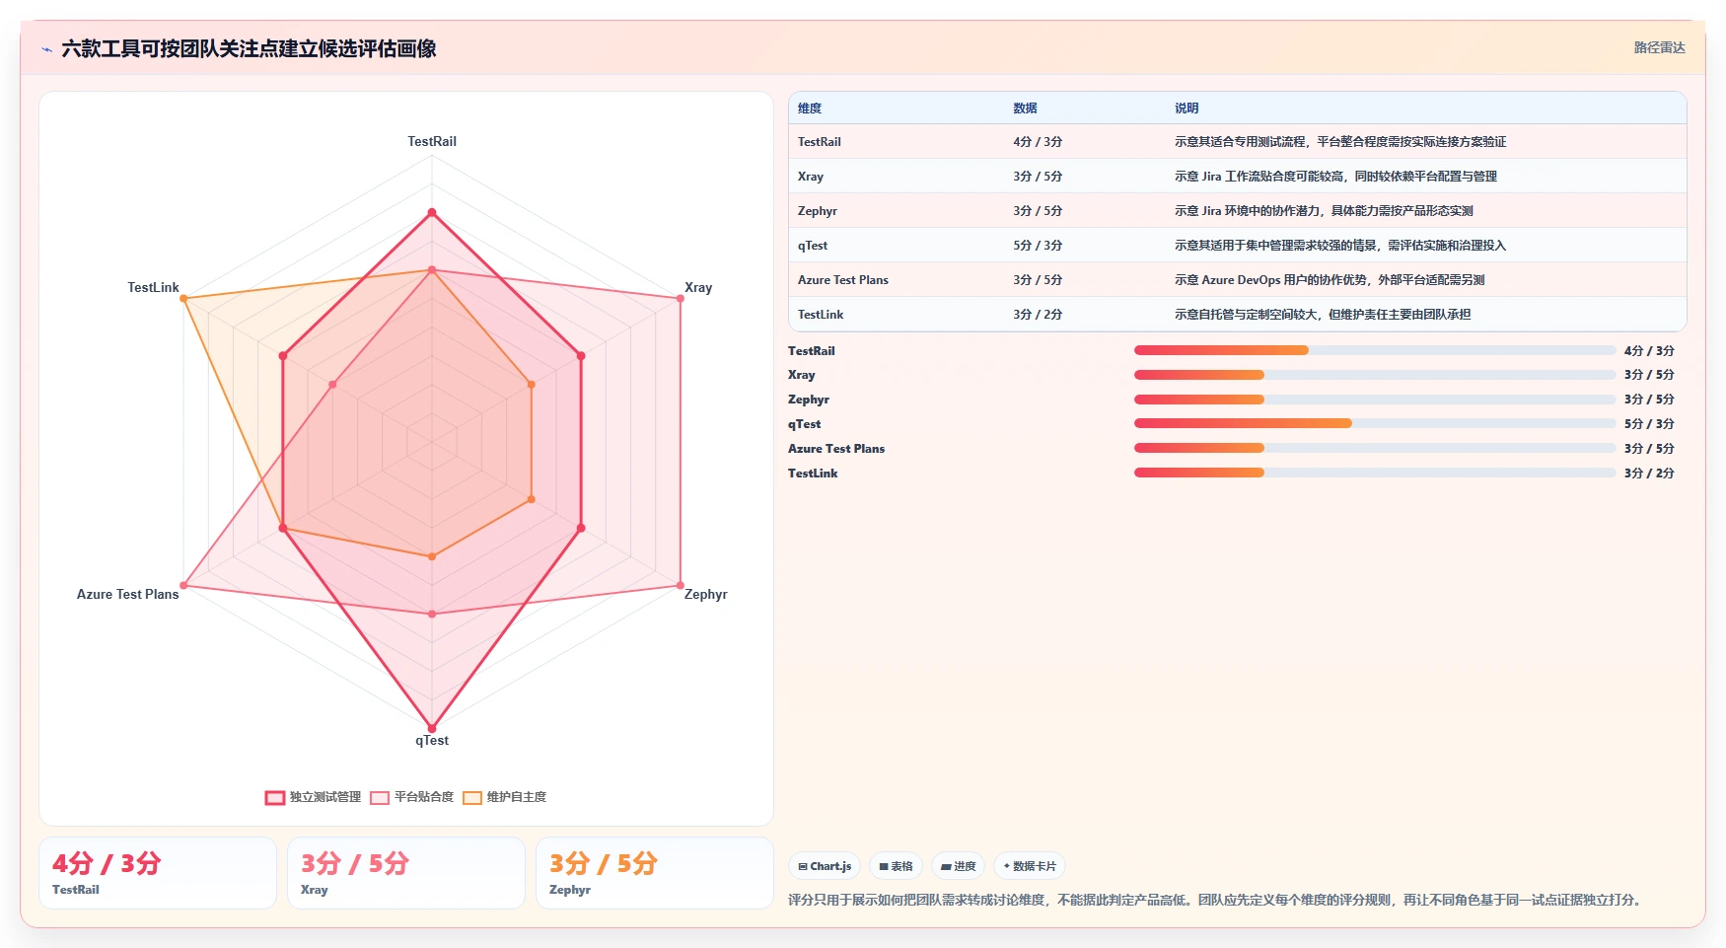The height and width of the screenshot is (948, 1726).
Task: Open the Xray 3分 / 5分 summary card
Action: pos(406,873)
